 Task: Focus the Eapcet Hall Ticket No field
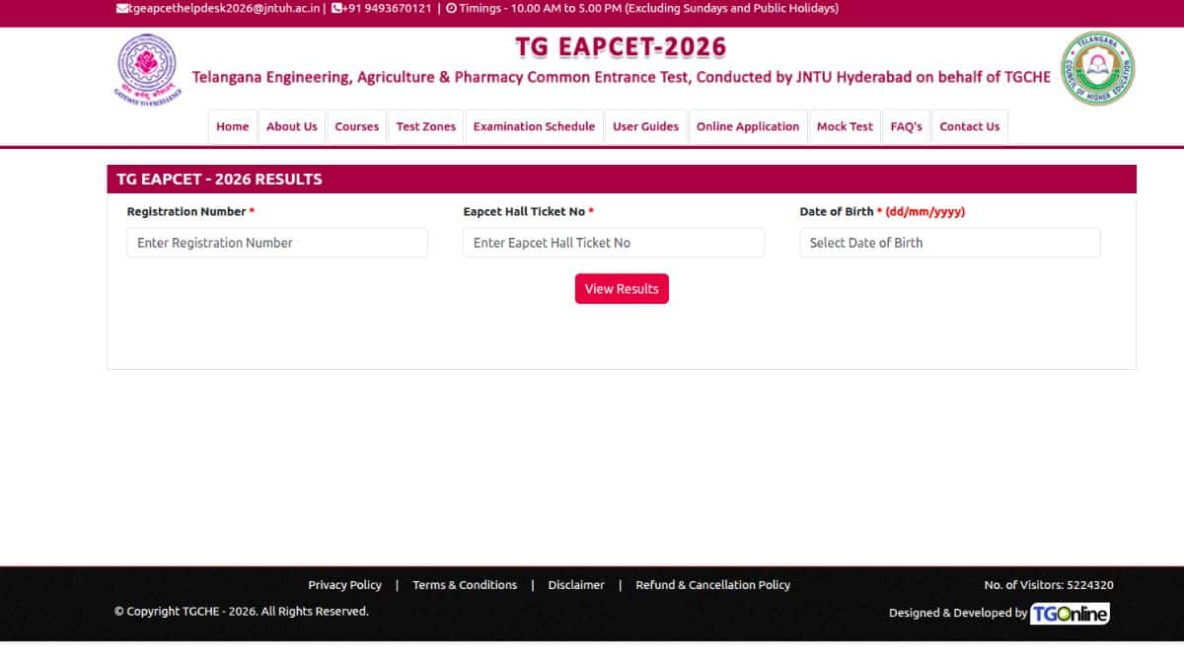(x=614, y=243)
